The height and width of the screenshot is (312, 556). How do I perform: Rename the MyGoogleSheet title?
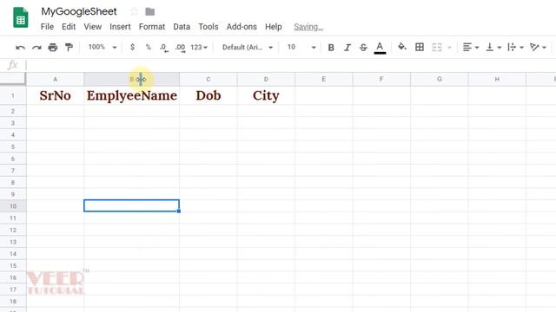[79, 11]
